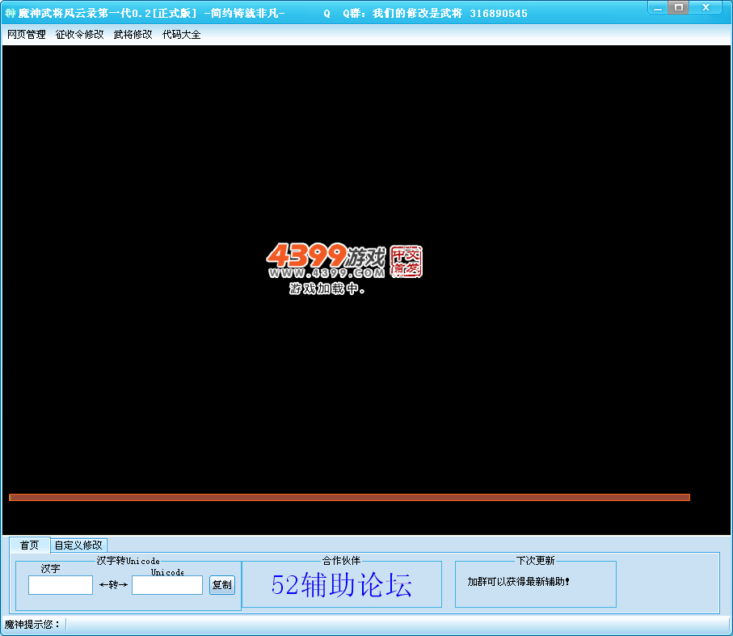Click the WWW.4399.COM text under the logo
This screenshot has width=733, height=636.
(x=326, y=273)
